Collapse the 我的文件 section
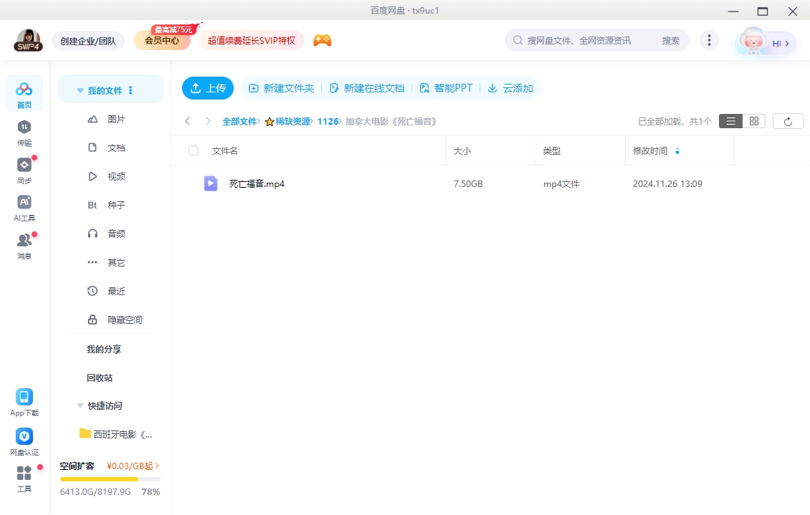Image resolution: width=810 pixels, height=515 pixels. (80, 89)
